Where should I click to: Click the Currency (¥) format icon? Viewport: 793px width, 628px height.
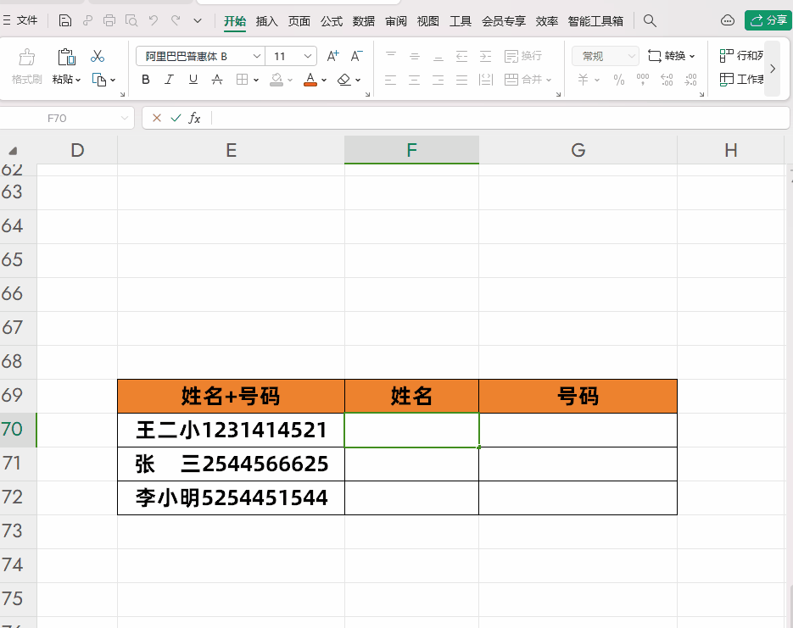[x=584, y=79]
